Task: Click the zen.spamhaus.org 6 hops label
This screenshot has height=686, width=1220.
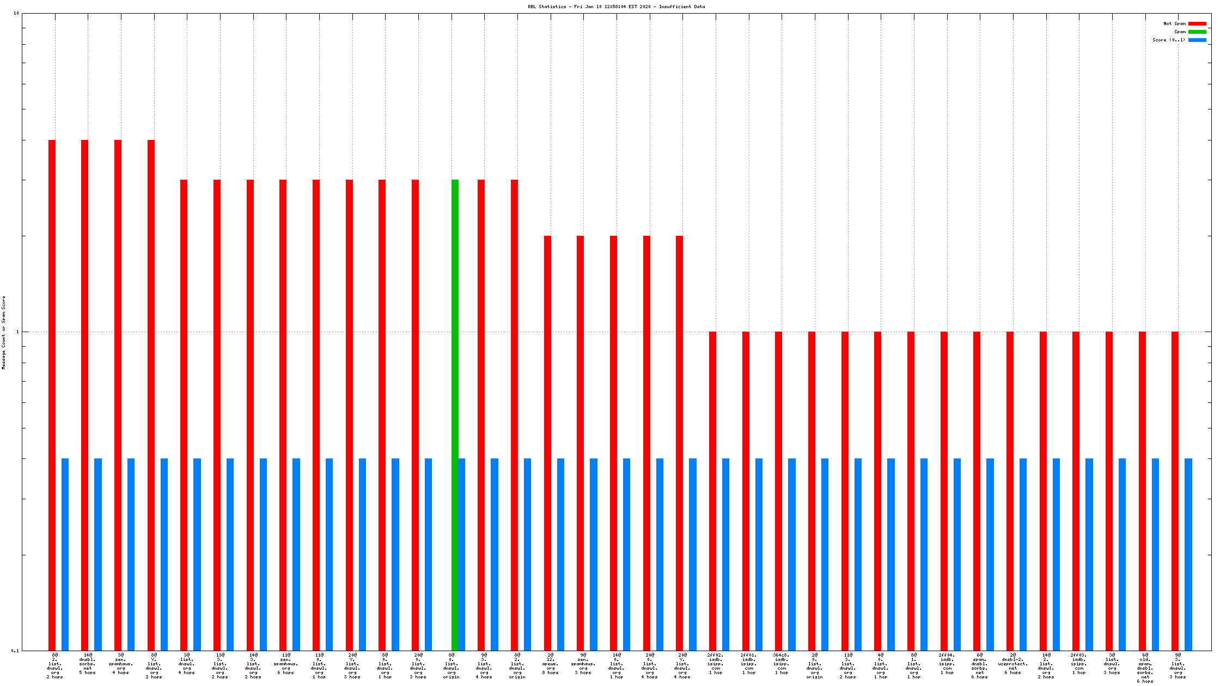Action: point(286,664)
